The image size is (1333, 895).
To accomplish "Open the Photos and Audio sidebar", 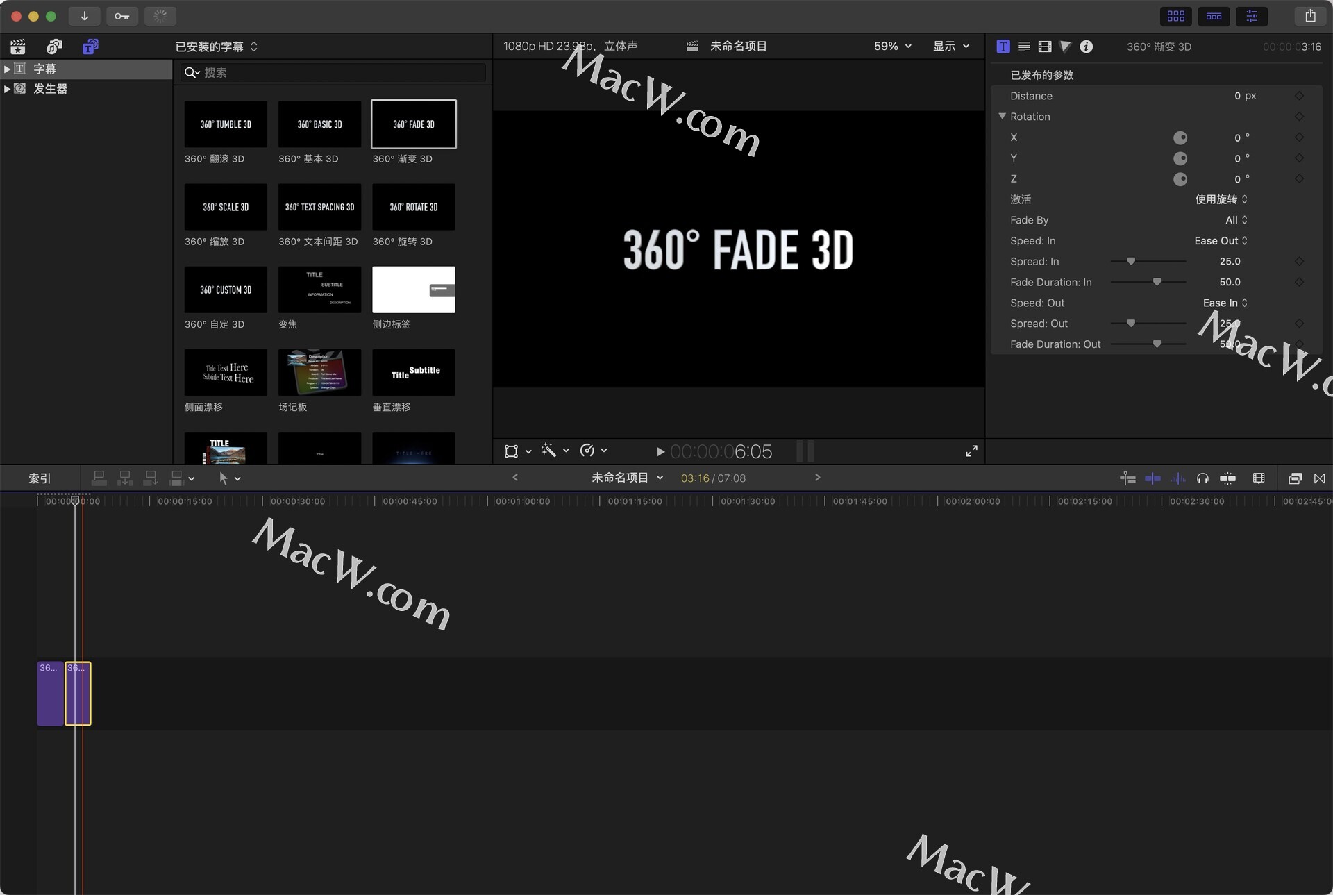I will click(x=53, y=47).
